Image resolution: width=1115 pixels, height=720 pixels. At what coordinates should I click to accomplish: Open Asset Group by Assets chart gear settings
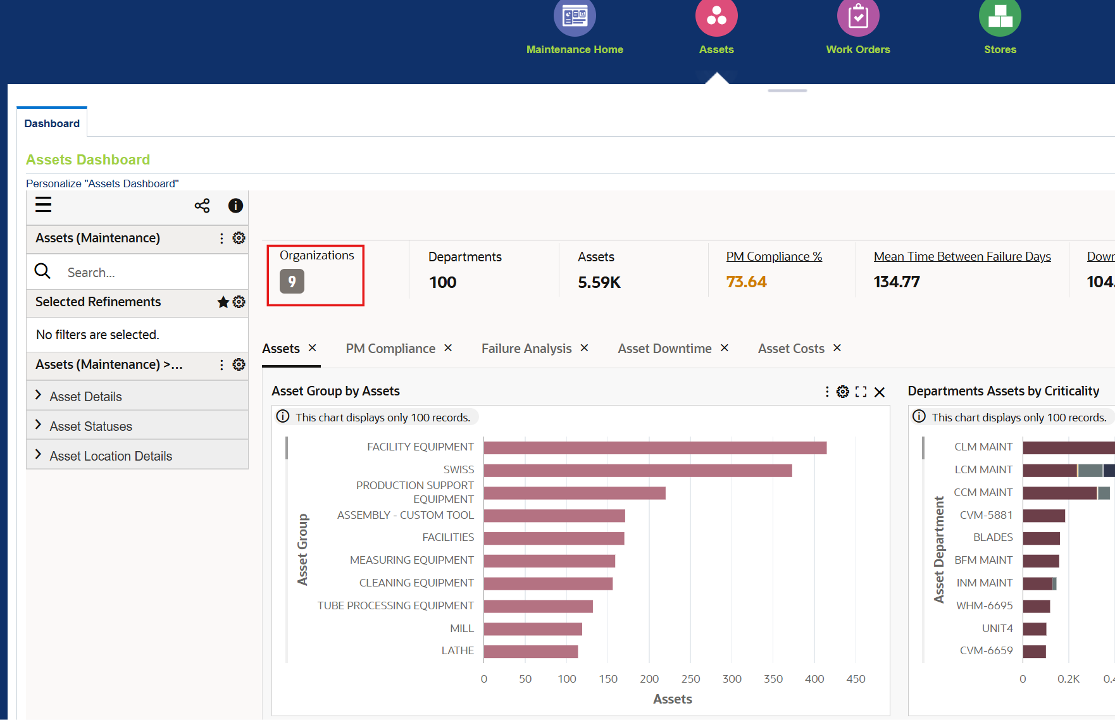(x=843, y=392)
